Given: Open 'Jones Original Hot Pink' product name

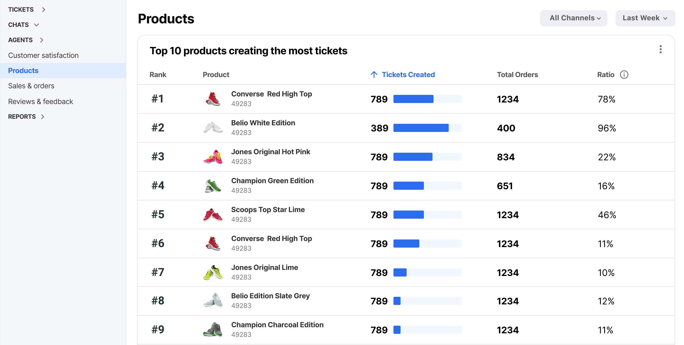Looking at the screenshot, I should (x=271, y=152).
